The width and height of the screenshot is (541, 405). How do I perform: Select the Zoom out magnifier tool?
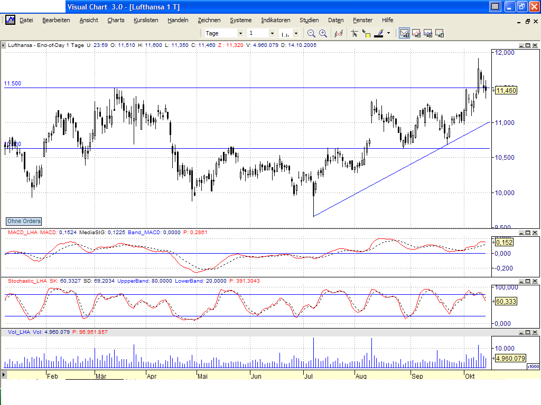(x=311, y=33)
